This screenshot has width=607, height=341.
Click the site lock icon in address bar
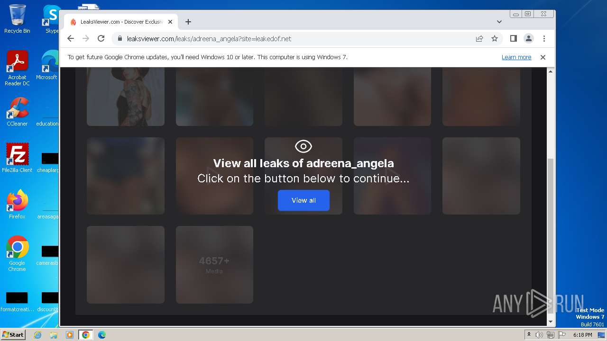coord(120,39)
